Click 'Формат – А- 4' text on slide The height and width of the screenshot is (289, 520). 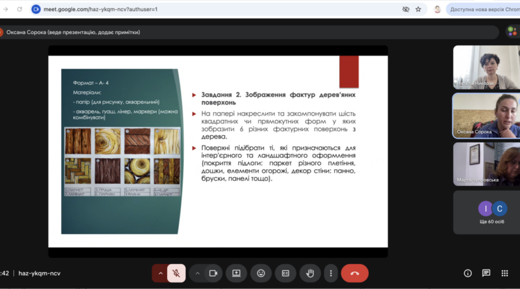click(x=91, y=83)
